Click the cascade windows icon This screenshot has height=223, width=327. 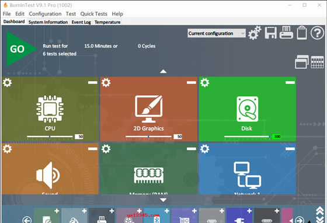coord(301,62)
